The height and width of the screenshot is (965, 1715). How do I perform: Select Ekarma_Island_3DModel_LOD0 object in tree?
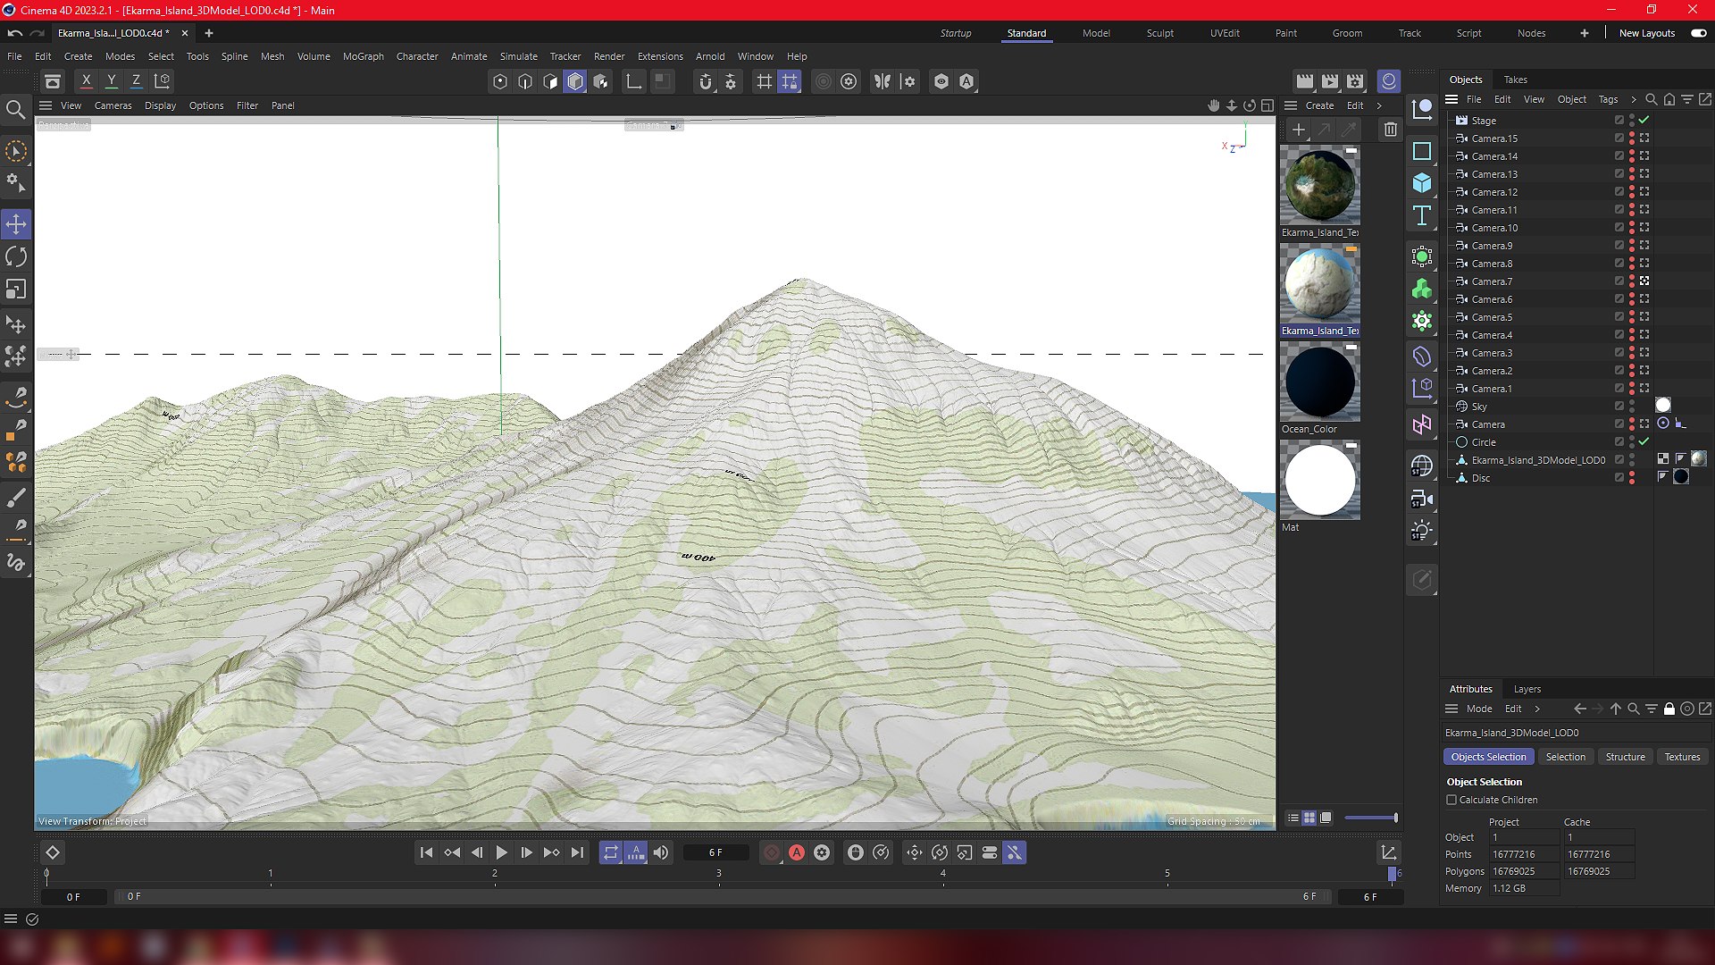(1538, 460)
